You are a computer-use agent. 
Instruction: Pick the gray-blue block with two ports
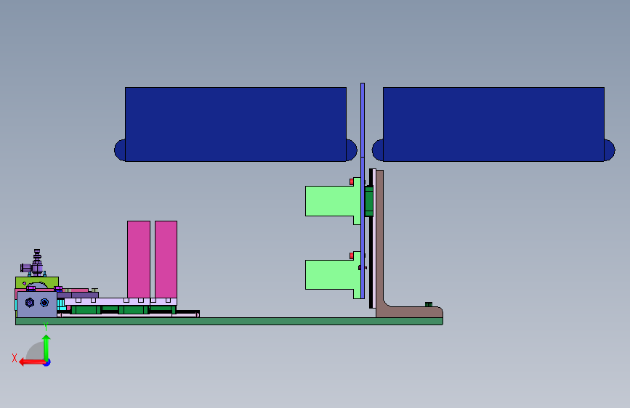pos(37,304)
